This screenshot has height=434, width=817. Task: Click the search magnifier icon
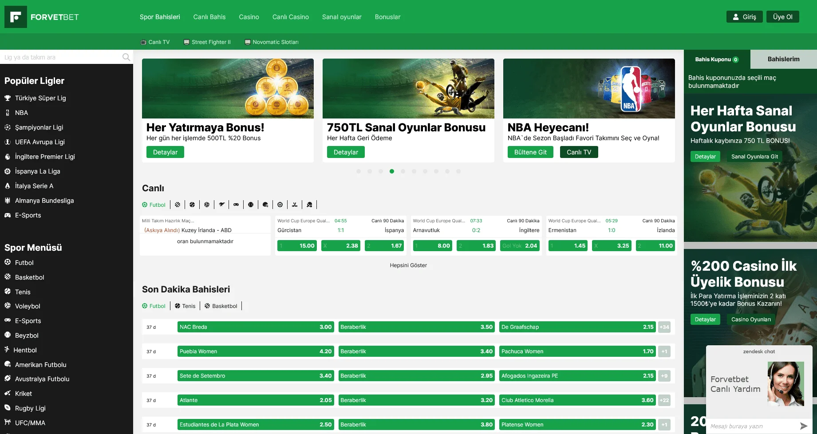pyautogui.click(x=126, y=57)
